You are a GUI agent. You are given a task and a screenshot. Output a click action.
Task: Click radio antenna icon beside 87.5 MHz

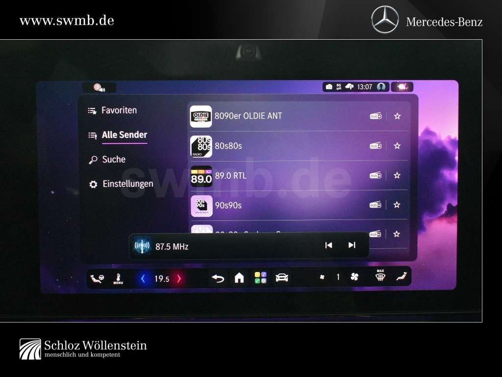pos(142,246)
